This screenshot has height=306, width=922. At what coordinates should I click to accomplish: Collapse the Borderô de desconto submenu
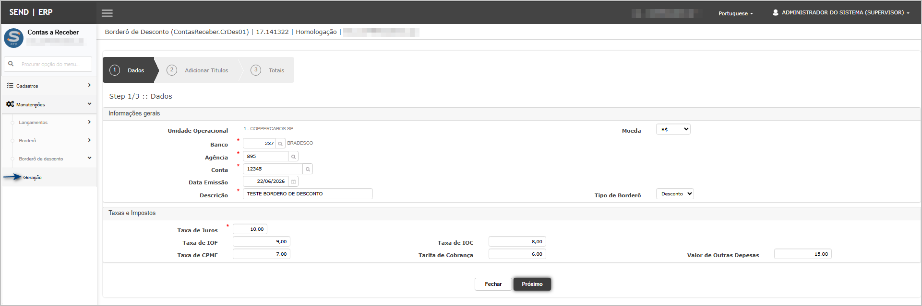(x=53, y=159)
